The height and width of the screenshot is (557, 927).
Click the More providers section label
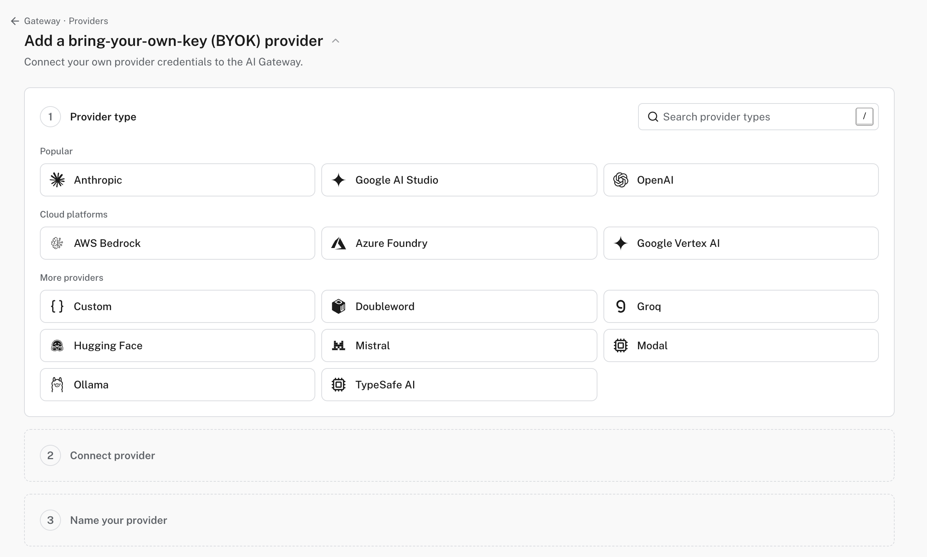(71, 278)
